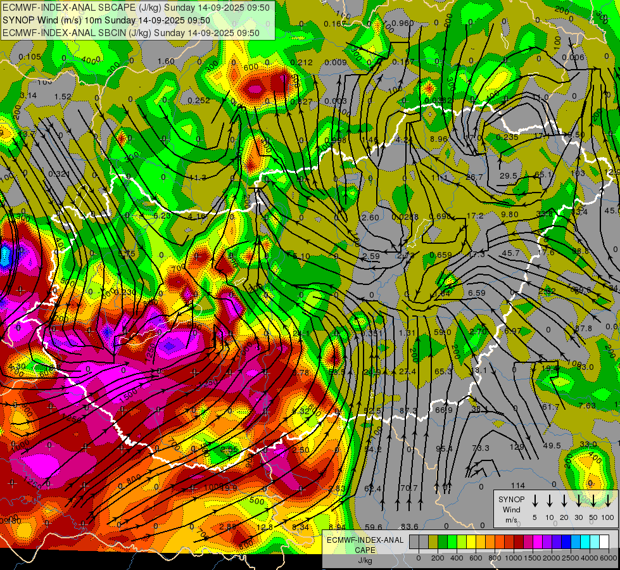The height and width of the screenshot is (570, 620).
Task: Click the '70.7' value on the map
Action: (409, 488)
